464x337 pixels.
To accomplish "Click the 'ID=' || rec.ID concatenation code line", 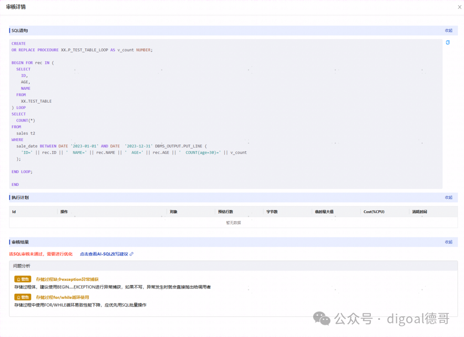I will 134,152.
